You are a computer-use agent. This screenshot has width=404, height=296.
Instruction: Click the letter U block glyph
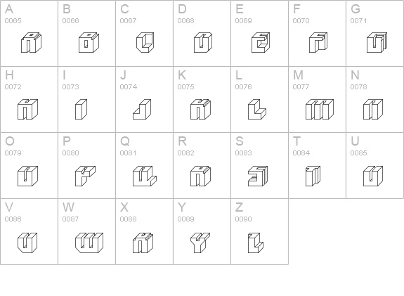[373, 176]
